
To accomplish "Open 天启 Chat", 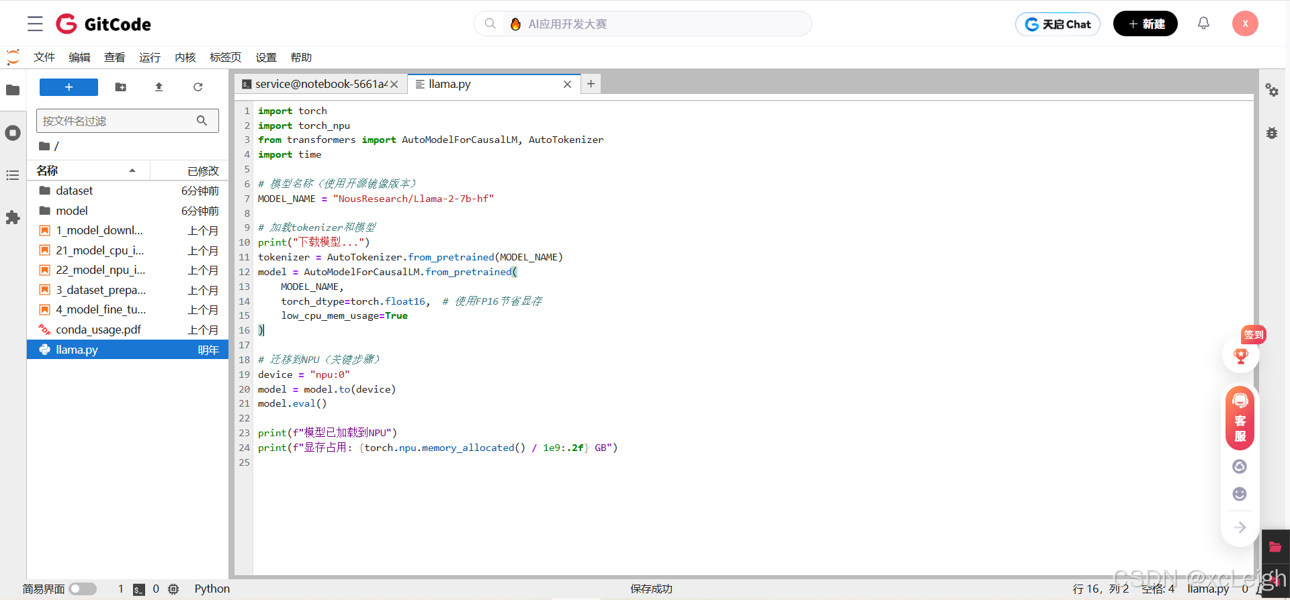I will [x=1058, y=24].
